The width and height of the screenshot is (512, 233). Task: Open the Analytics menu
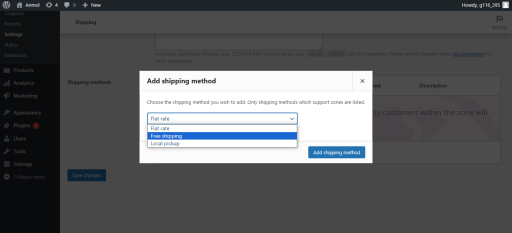[x=23, y=83]
